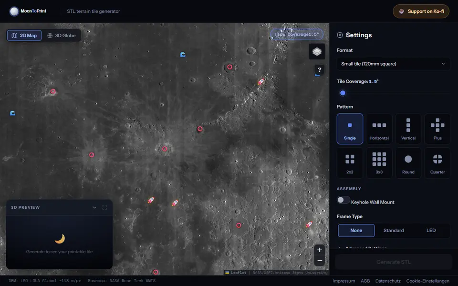Image resolution: width=458 pixels, height=286 pixels.
Task: Click blue rover marker at left edge
Action: point(12,113)
